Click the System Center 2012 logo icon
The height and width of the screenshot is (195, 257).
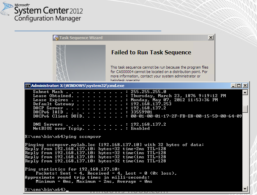[7, 8]
